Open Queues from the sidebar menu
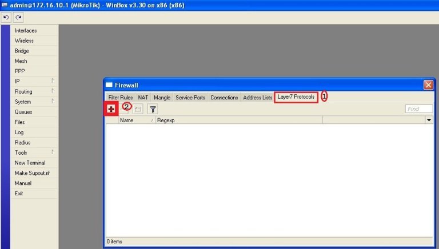Image resolution: width=439 pixels, height=249 pixels. [x=34, y=112]
